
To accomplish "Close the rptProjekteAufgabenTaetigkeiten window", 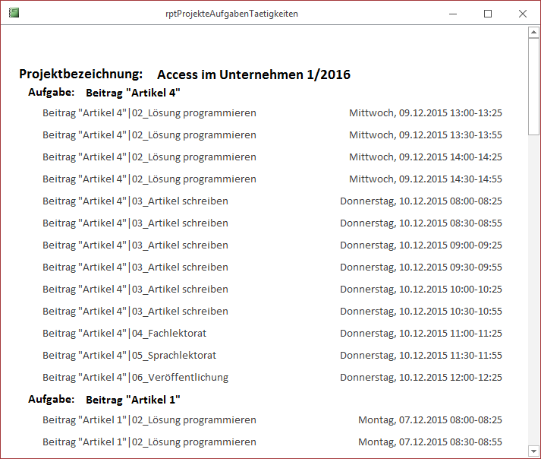I will pos(523,14).
